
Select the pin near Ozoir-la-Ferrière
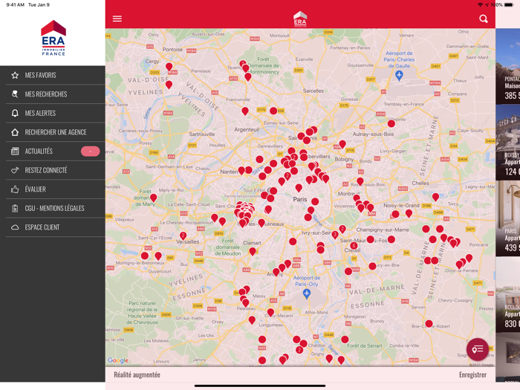[x=459, y=264]
